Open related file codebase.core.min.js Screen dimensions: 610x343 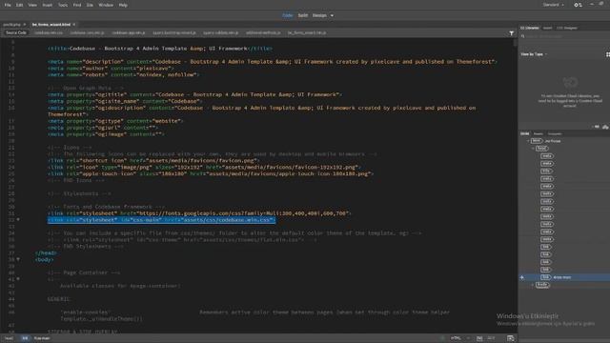[87, 32]
